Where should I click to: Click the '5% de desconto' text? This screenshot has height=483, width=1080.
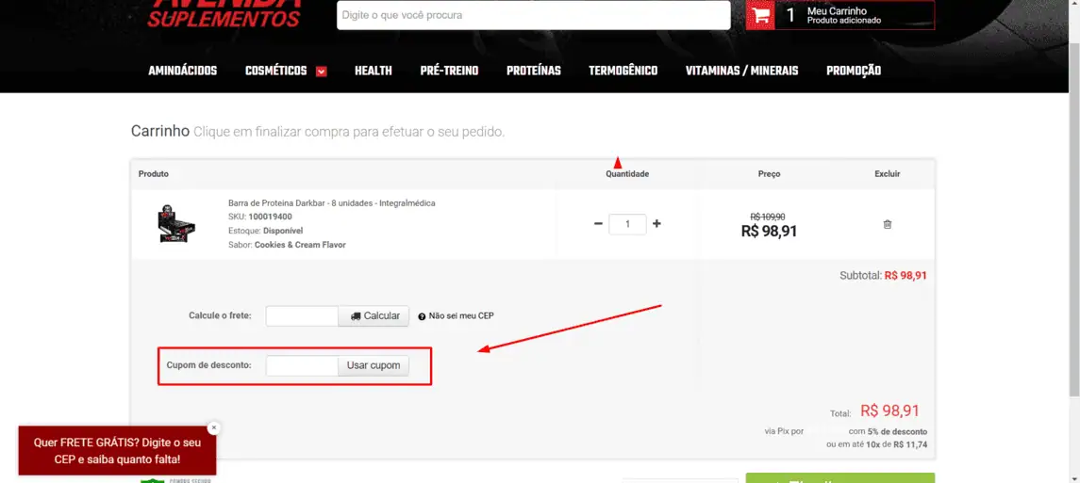pos(897,432)
